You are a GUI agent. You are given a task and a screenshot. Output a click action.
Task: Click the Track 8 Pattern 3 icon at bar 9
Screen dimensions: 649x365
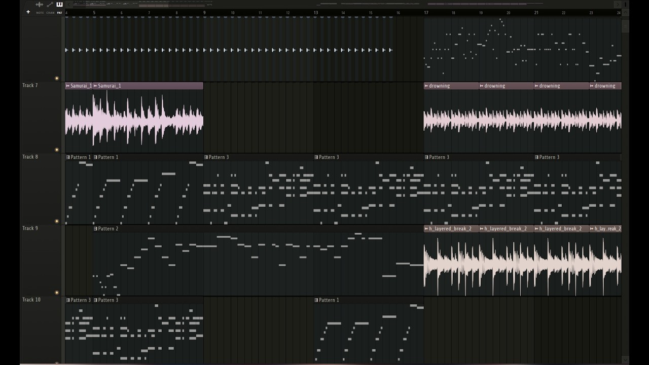click(206, 157)
